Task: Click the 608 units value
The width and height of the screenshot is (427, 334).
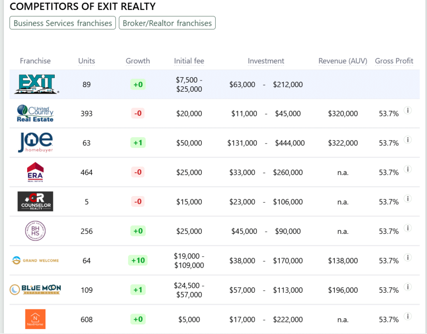Action: click(x=87, y=319)
